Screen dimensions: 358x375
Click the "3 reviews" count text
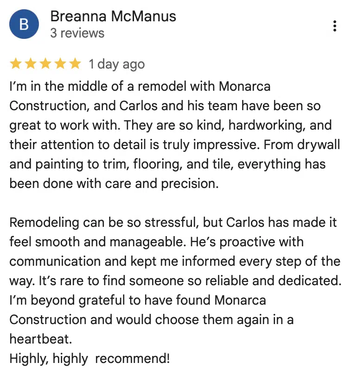(x=77, y=33)
